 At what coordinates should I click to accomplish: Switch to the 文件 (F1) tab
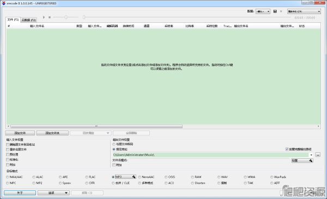click(13, 20)
